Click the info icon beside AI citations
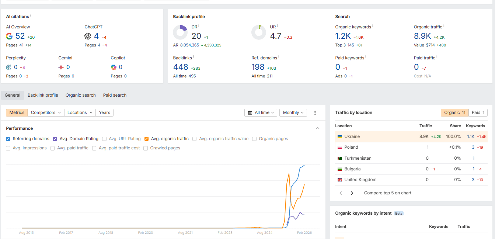The image size is (495, 239). tap(31, 16)
